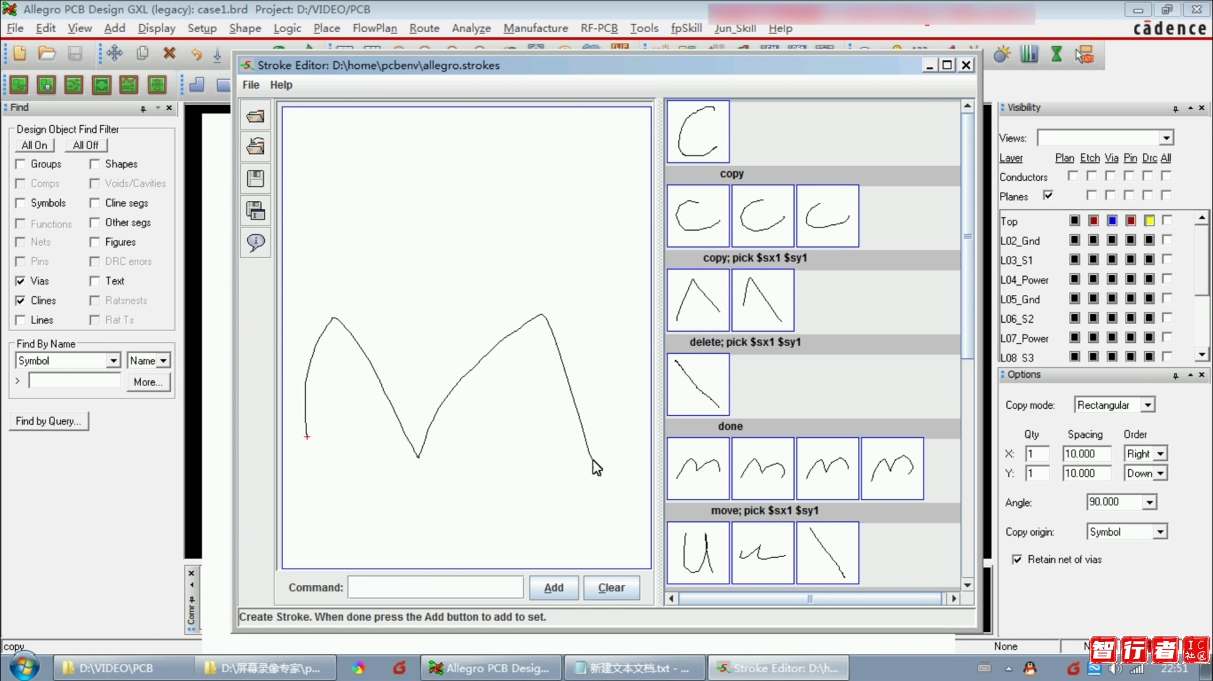Screen dimensions: 1213x681
Task: Uncheck the Vias checkbox
Action: (x=21, y=281)
